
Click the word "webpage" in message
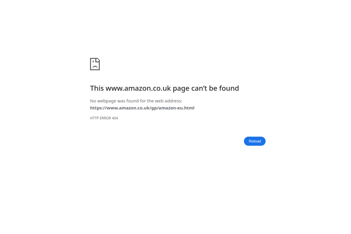point(107,101)
